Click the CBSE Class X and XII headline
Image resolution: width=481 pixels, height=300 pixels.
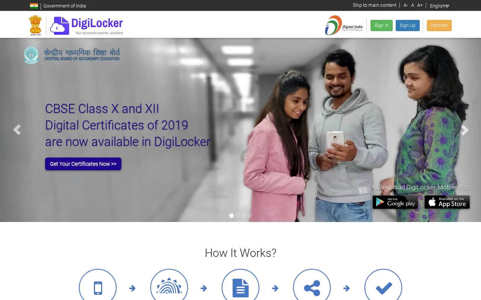[128, 125]
